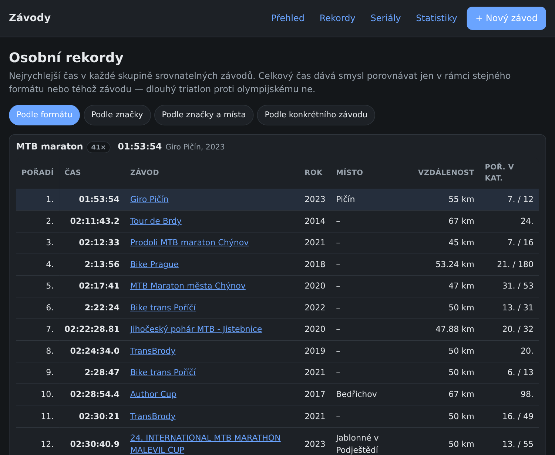Click the Závody site title
The image size is (555, 455).
pyautogui.click(x=30, y=18)
